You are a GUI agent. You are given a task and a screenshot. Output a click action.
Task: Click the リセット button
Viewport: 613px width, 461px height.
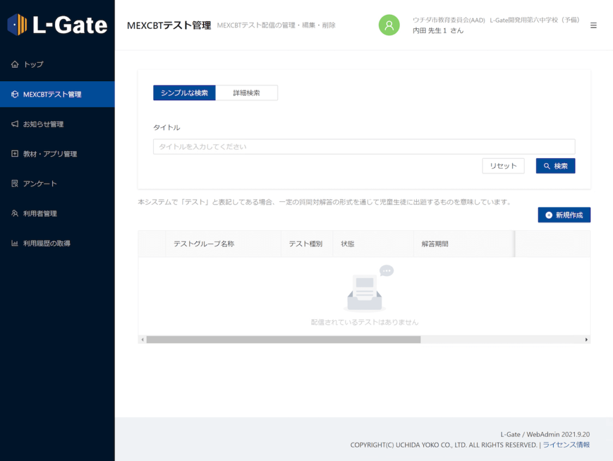click(503, 166)
